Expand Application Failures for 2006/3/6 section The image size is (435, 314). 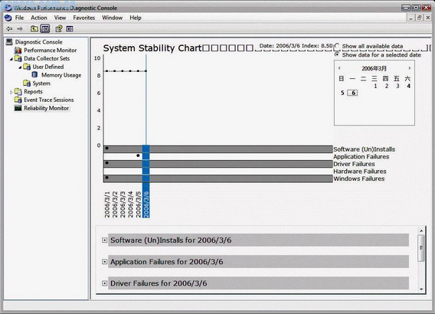coord(105,262)
